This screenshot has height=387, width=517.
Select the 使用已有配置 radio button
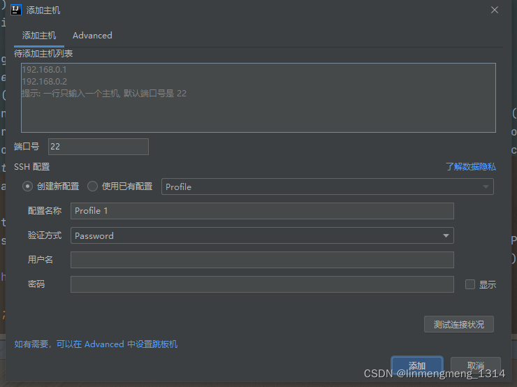92,187
